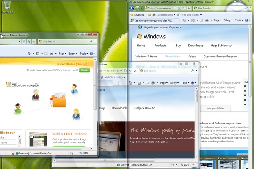Screen dimensions: 254x169
Task: Click the Forward arrow in the Windows 7 Beta window
Action: (x=137, y=8)
